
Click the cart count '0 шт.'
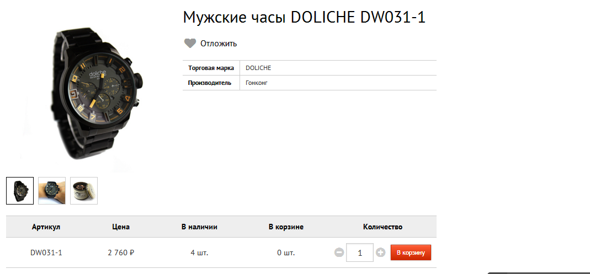click(x=286, y=252)
